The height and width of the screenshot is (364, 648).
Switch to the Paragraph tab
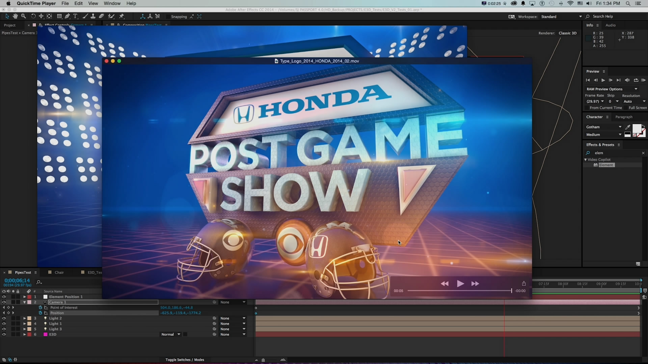624,117
